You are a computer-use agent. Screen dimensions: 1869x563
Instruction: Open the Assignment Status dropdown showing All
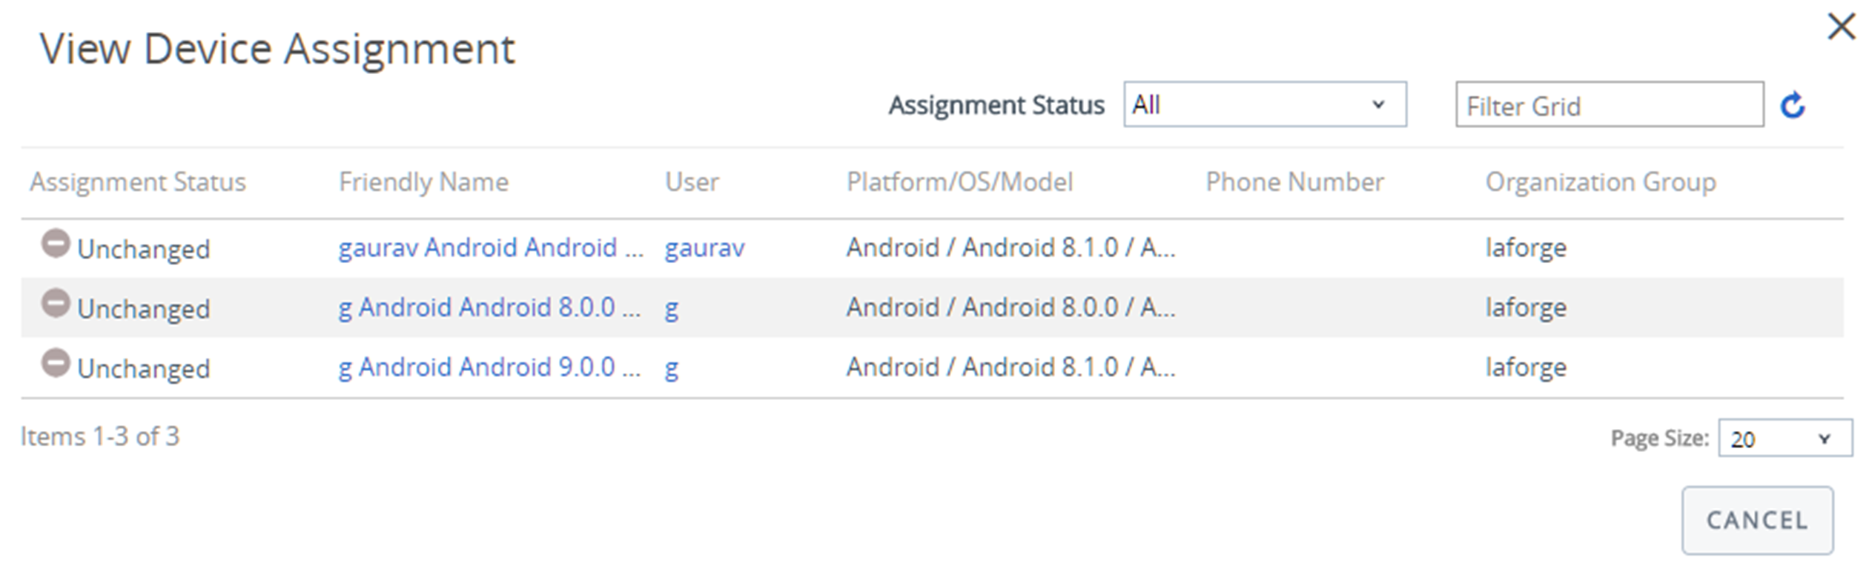pyautogui.click(x=1264, y=104)
